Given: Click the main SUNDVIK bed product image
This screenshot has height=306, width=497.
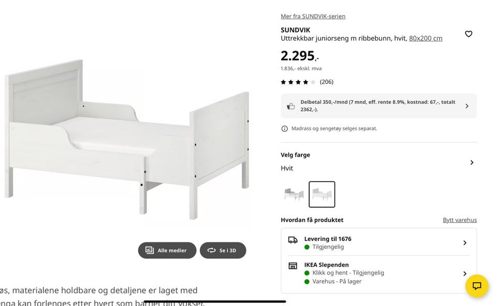Looking at the screenshot, I should tap(127, 140).
